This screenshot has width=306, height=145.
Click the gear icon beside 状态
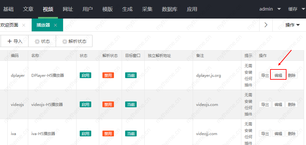coord(37,41)
